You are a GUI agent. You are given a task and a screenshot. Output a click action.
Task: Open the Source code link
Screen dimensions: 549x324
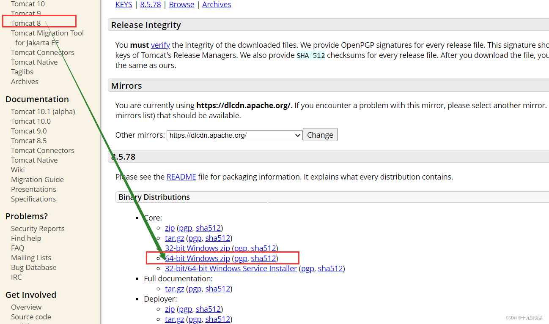(31, 317)
